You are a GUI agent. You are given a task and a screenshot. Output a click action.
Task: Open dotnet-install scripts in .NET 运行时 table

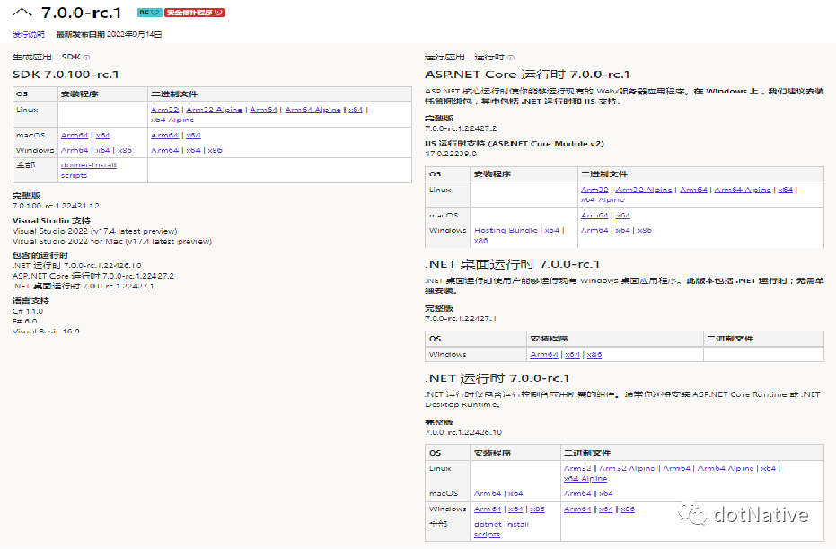click(499, 527)
